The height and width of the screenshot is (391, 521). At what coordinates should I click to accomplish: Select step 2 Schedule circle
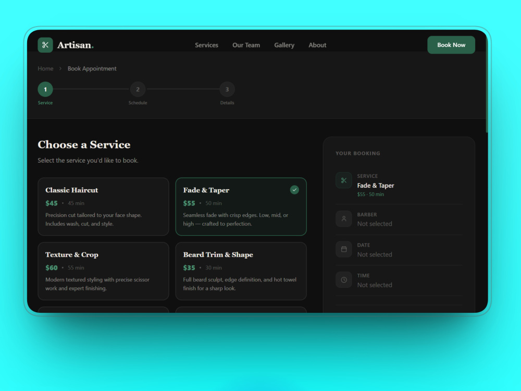[138, 89]
